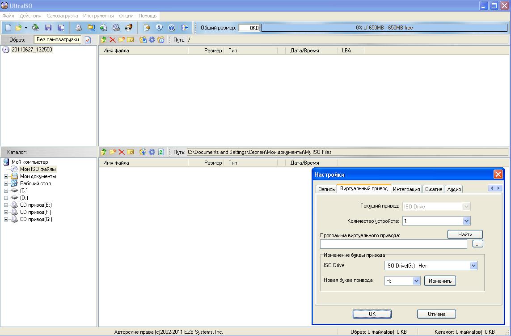Click the Open CD/DVD icon with green arrow
Image resolution: width=511 pixels, height=336 pixels.
pos(36,28)
